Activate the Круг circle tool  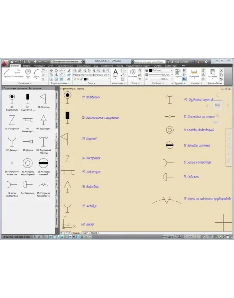[x=28, y=73]
